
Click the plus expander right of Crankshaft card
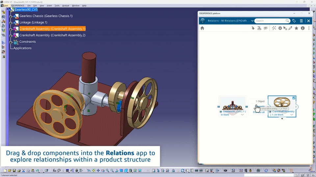click(296, 107)
